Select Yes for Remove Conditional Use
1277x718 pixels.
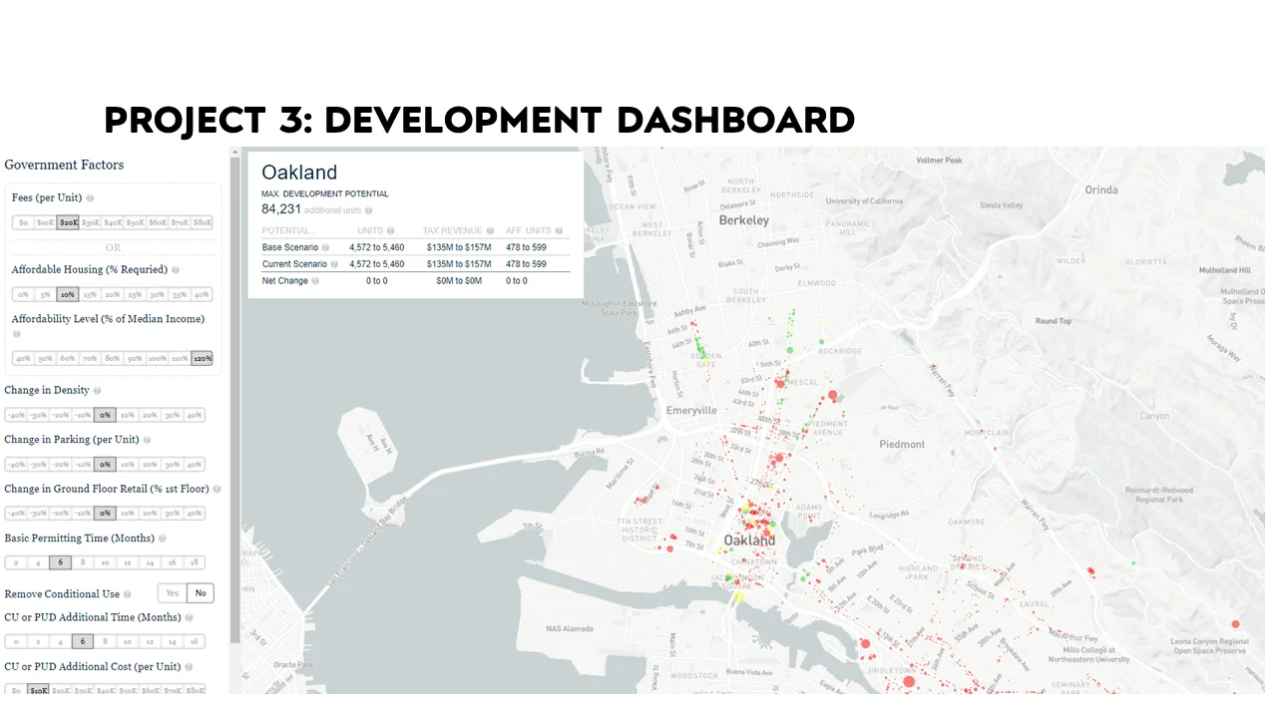pos(173,593)
